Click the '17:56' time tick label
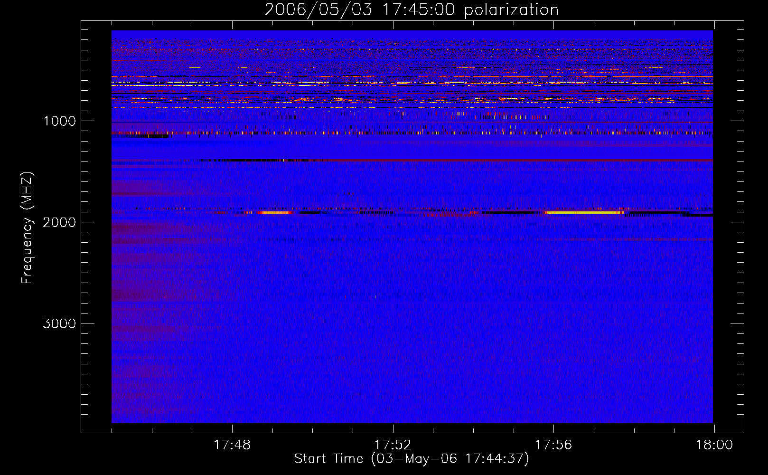The height and width of the screenshot is (475, 768). [554, 445]
